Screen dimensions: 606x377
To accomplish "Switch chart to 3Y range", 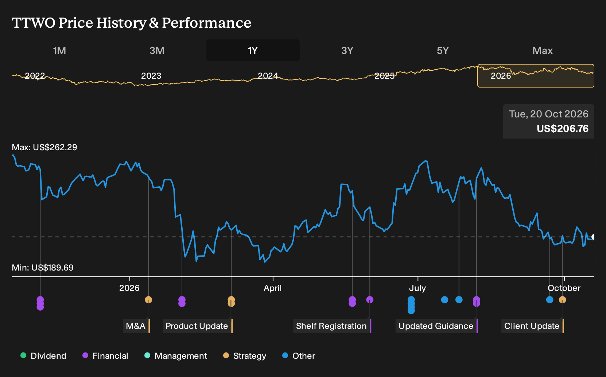I will tap(347, 50).
